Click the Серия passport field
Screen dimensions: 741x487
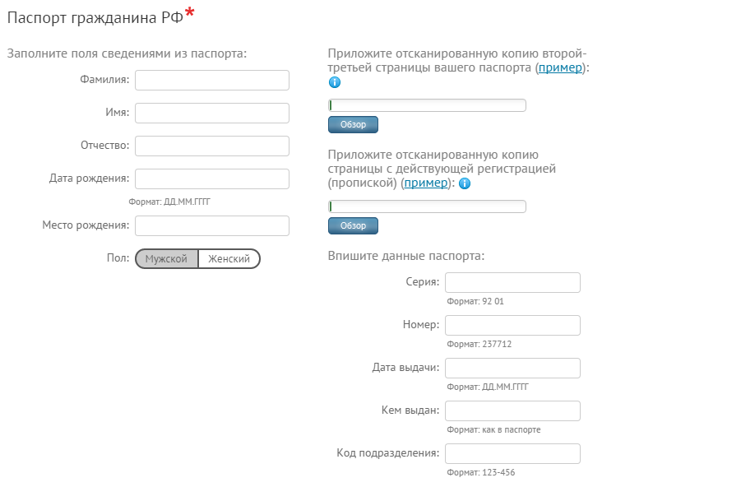512,282
